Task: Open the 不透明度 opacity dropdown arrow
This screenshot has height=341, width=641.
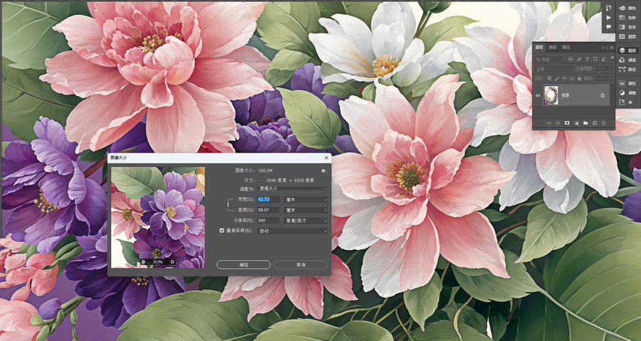Action: [611, 69]
